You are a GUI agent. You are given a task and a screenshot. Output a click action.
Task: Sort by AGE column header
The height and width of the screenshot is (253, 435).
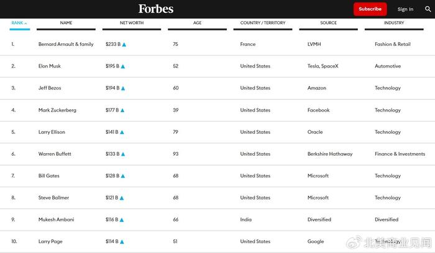click(197, 23)
